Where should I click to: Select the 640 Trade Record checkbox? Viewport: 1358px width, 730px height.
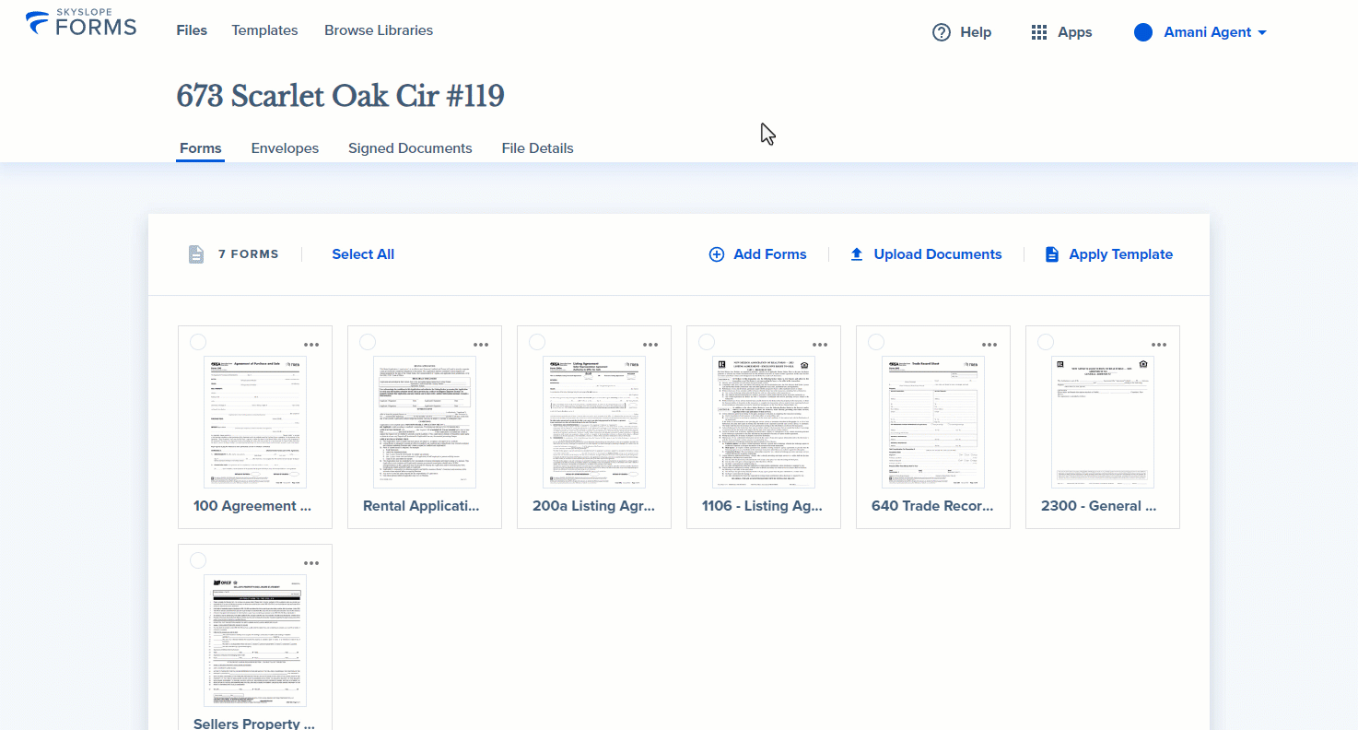(876, 342)
